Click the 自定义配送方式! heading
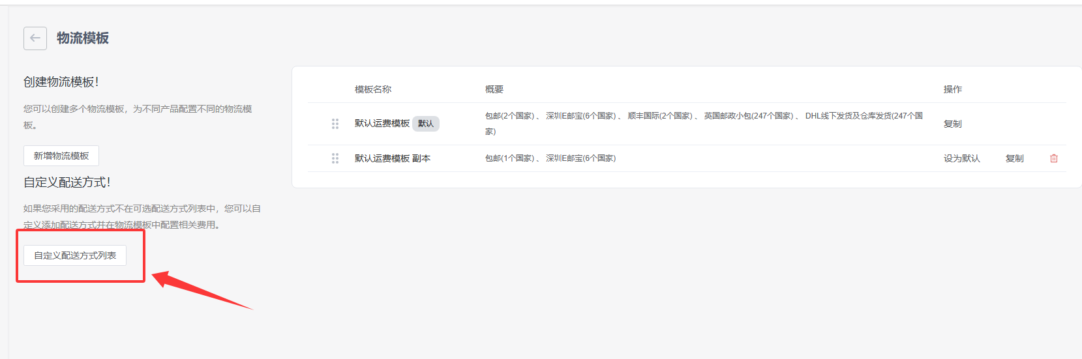Screen dimensions: 1082x359 (x=67, y=182)
